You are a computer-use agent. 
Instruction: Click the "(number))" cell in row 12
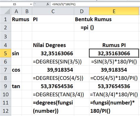pyautogui.click(x=53, y=111)
